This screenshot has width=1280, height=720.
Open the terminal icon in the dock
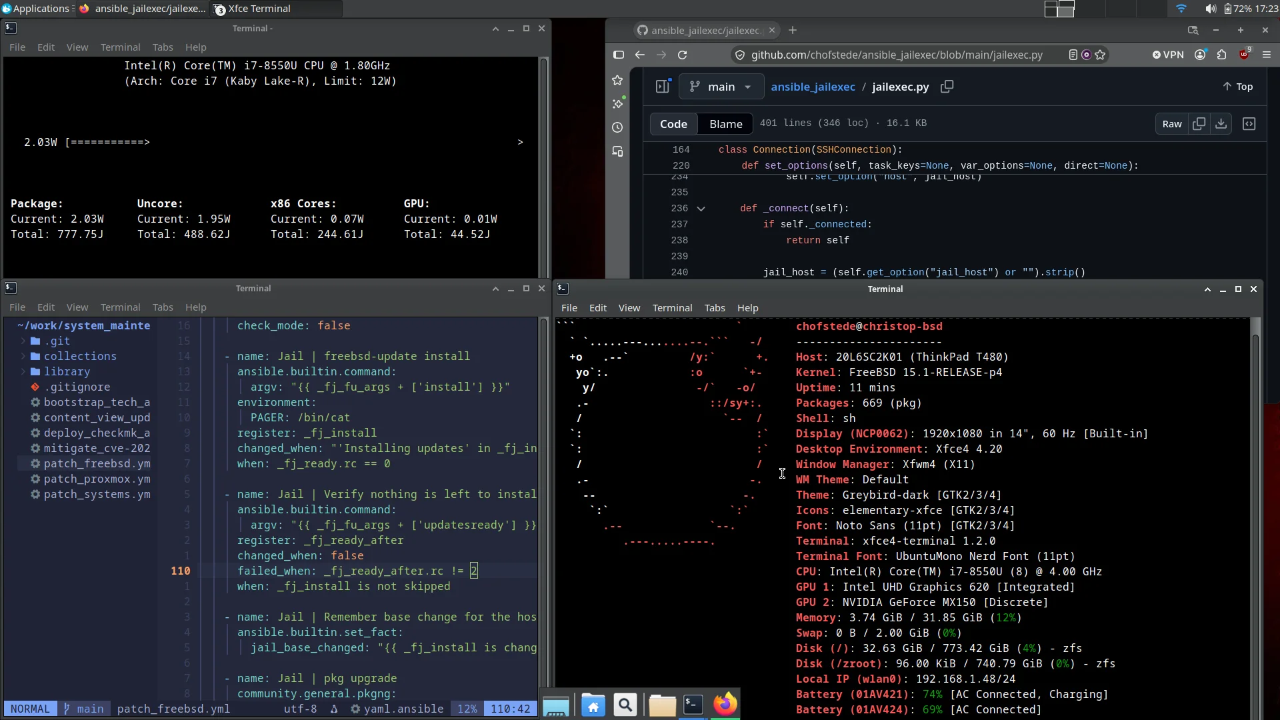pos(693,705)
